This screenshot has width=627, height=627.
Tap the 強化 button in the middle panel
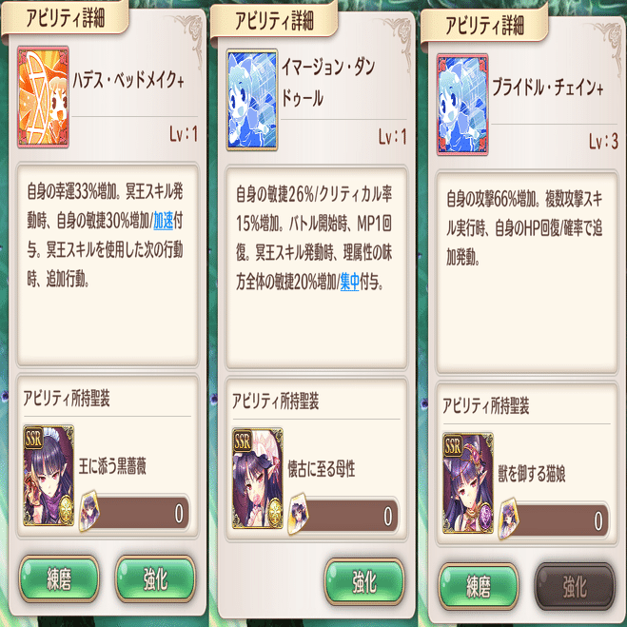[x=364, y=582]
